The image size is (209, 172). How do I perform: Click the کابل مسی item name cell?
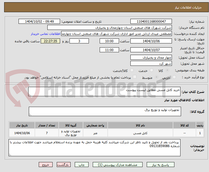pyautogui.click(x=140, y=133)
